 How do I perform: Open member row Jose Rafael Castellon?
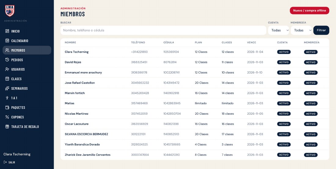click(x=195, y=83)
